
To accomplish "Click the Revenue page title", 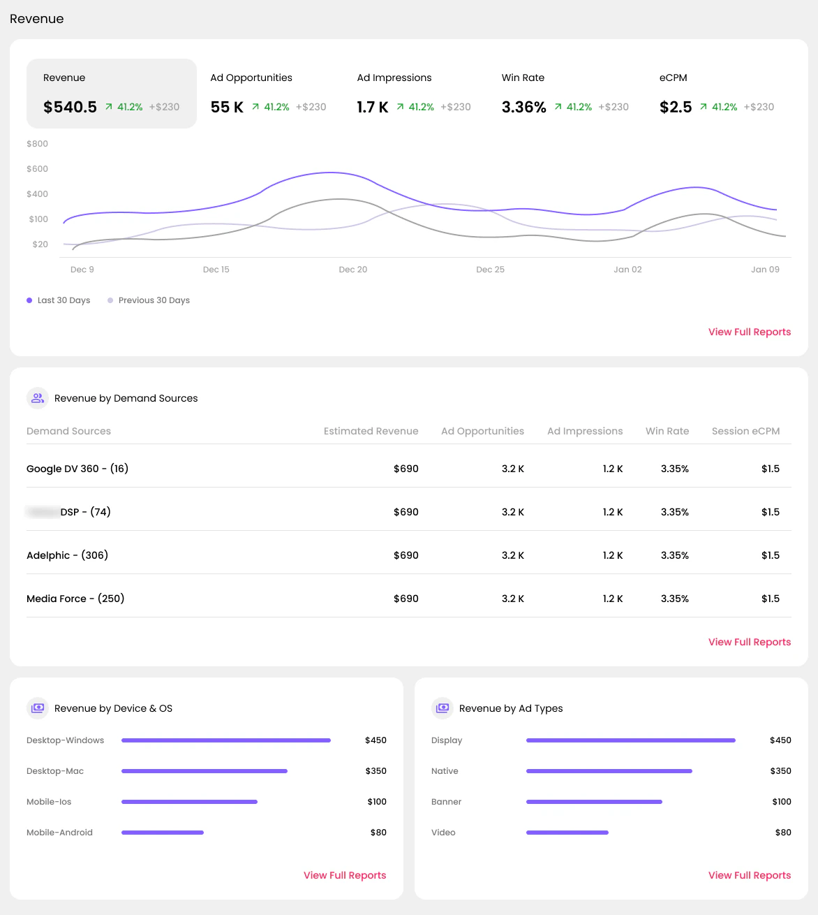I will point(37,19).
